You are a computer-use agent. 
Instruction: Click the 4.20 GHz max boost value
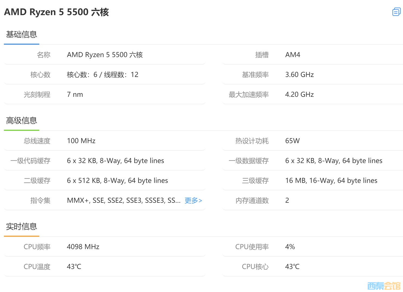[299, 95]
